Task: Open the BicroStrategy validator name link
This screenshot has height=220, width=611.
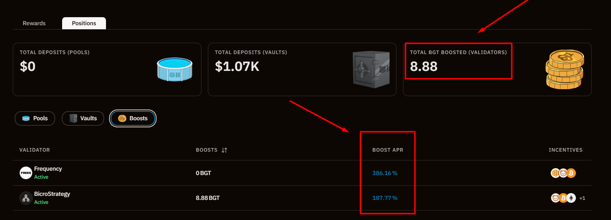Action: click(52, 194)
